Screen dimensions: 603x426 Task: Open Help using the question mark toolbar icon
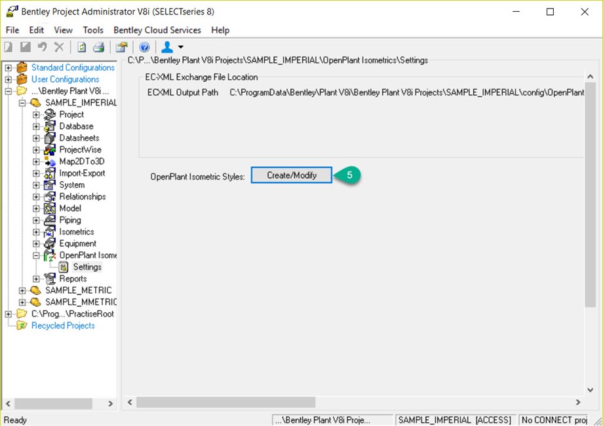(x=145, y=46)
